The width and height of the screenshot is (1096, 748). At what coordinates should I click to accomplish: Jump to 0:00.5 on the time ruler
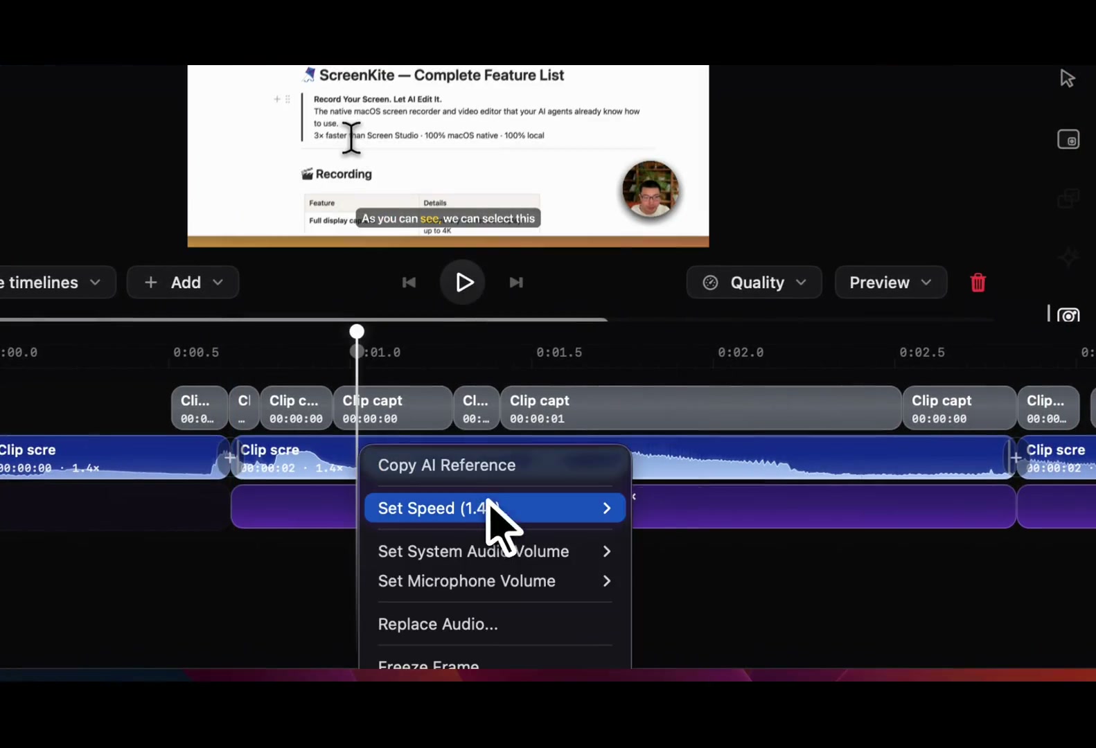(x=196, y=353)
